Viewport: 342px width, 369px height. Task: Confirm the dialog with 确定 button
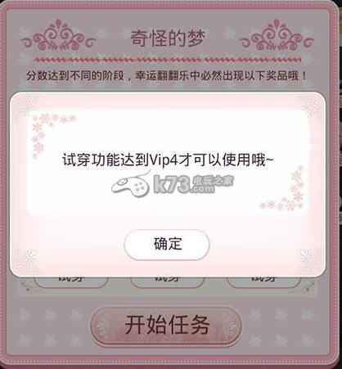(x=167, y=245)
